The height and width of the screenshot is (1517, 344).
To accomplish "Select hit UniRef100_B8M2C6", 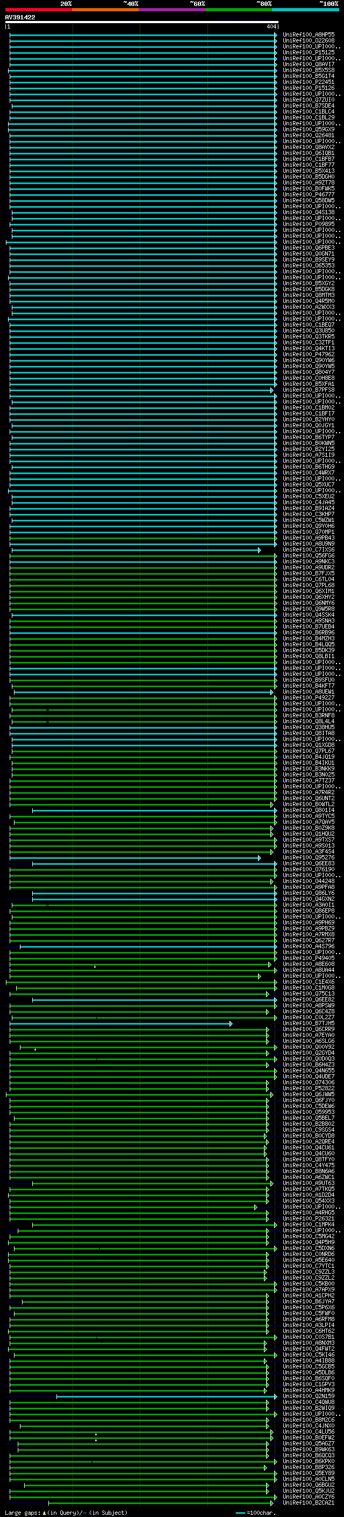I will (309, 1420).
